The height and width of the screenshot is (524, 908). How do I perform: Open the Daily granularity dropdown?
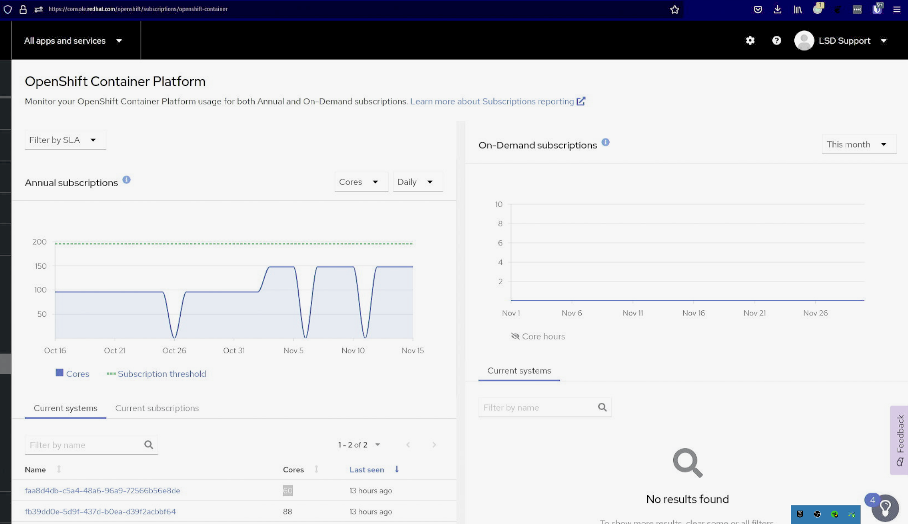click(x=417, y=182)
